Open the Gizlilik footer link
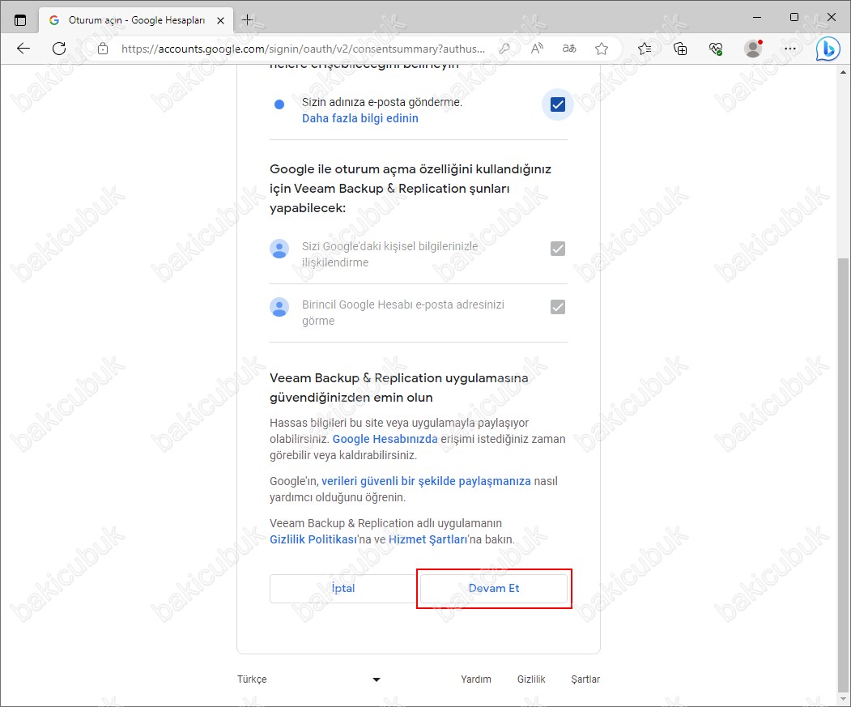Screen dimensions: 851x707 [531, 679]
